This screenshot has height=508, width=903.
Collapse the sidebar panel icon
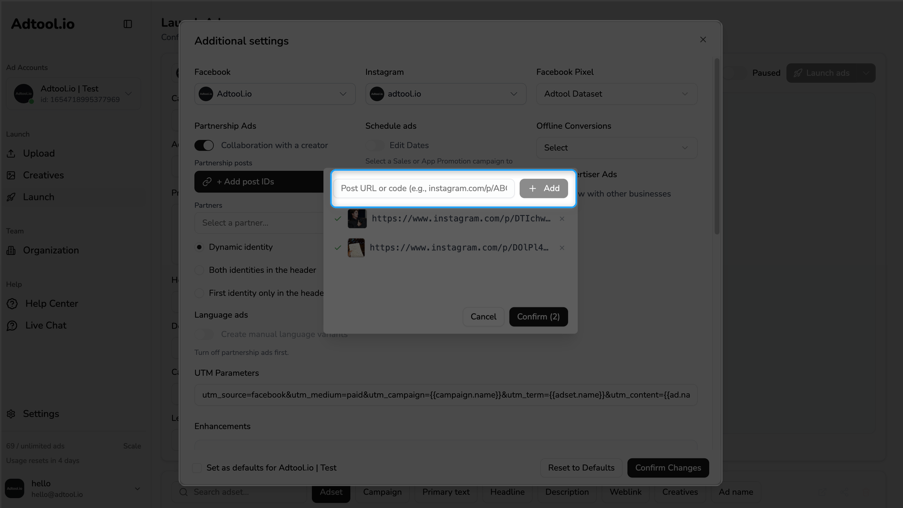(127, 24)
